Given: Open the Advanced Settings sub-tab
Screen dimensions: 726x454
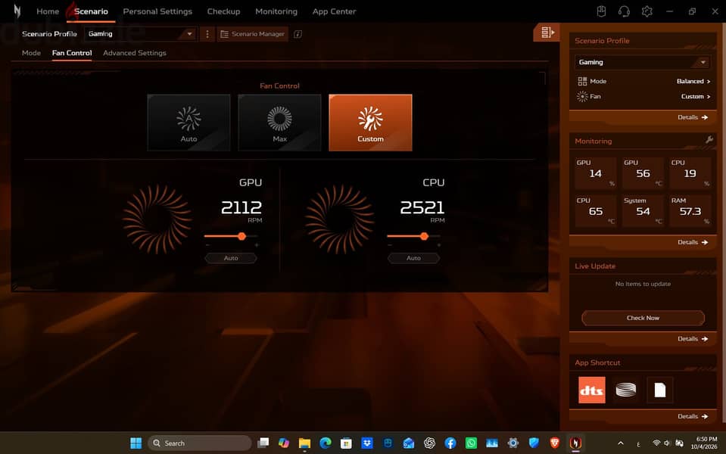Looking at the screenshot, I should (x=134, y=53).
